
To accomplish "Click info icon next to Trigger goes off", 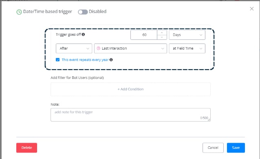I will pyautogui.click(x=83, y=35).
